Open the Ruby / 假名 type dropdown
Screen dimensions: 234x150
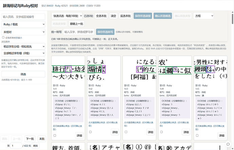coord(23,24)
